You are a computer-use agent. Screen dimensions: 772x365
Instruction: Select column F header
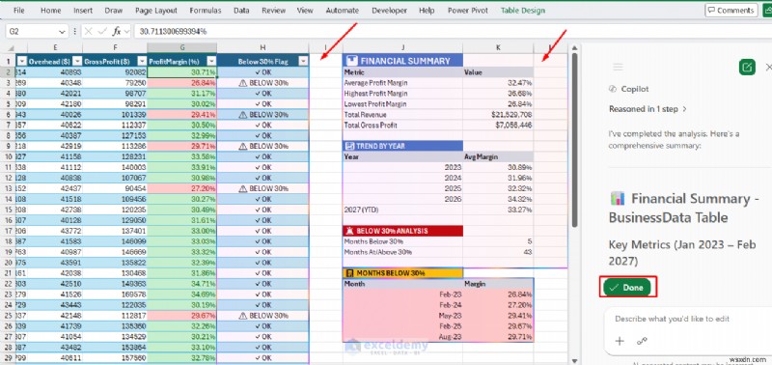pos(115,47)
